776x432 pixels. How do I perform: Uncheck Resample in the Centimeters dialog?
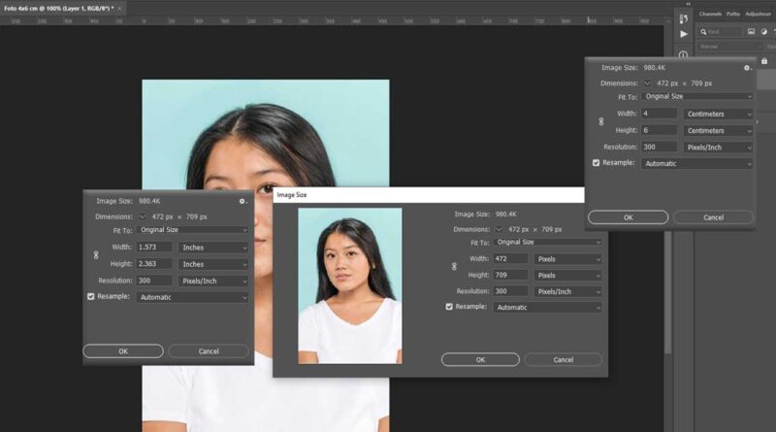click(597, 163)
